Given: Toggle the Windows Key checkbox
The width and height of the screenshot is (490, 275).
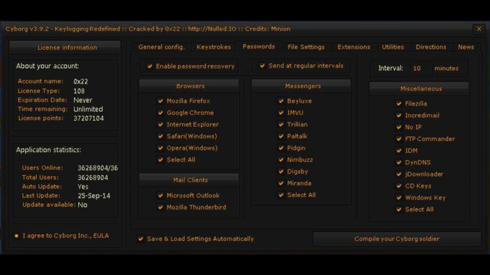Looking at the screenshot, I should click(x=399, y=198).
